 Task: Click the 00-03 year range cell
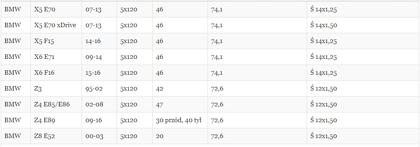[99, 136]
